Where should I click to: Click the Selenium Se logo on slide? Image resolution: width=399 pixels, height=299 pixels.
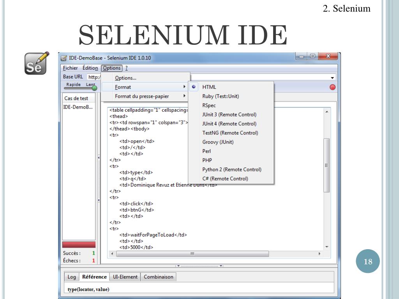[37, 63]
